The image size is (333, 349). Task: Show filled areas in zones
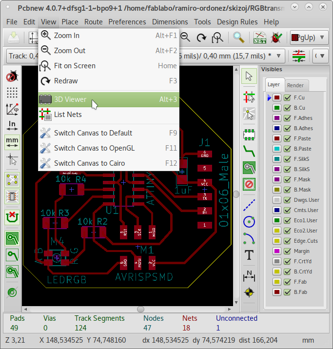tap(12, 238)
